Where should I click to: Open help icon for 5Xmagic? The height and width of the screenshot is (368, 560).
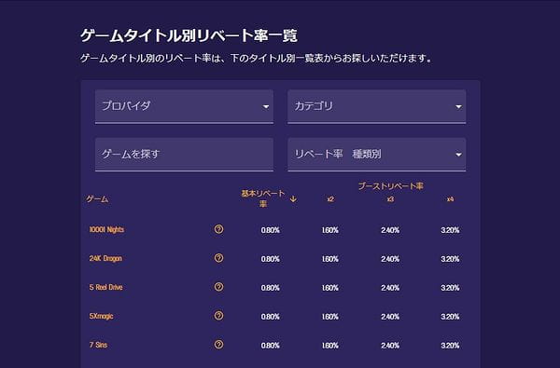point(219,316)
